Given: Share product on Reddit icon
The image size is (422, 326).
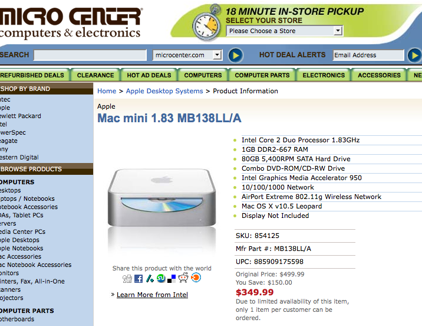Looking at the screenshot, I should click(x=183, y=278).
